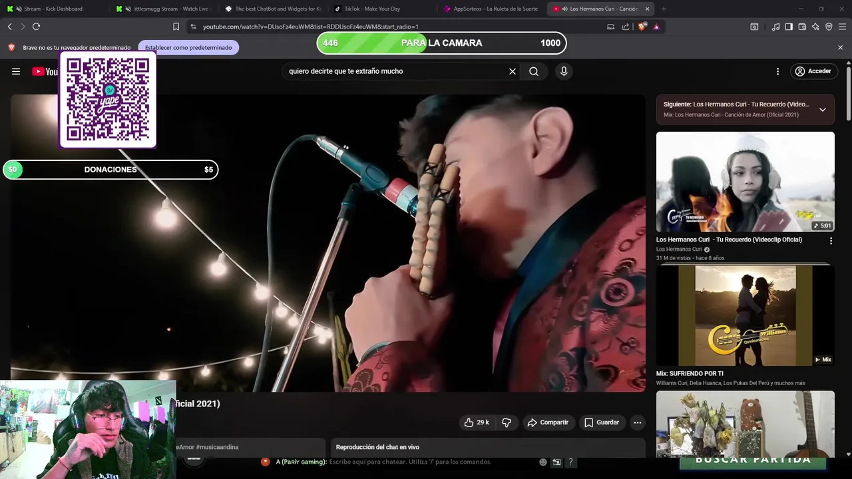This screenshot has height=479, width=852.
Task: Open a new browser tab
Action: (664, 9)
